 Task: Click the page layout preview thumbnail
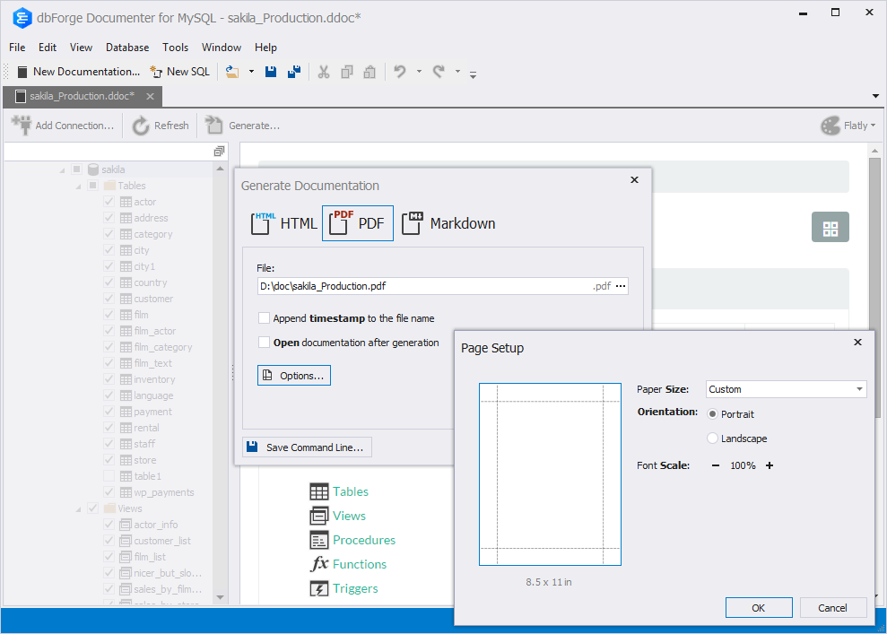tap(550, 474)
